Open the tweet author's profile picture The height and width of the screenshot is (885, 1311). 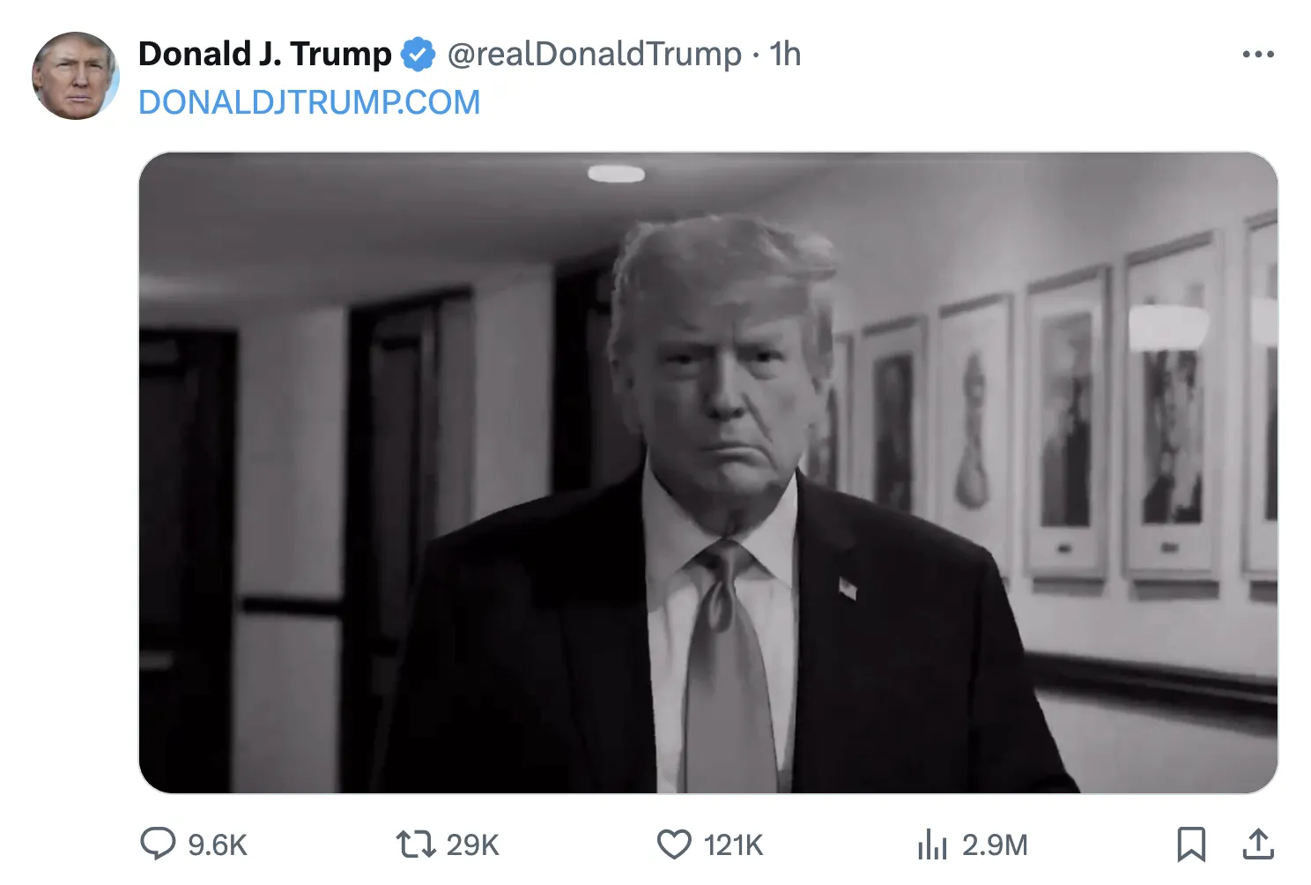click(75, 76)
